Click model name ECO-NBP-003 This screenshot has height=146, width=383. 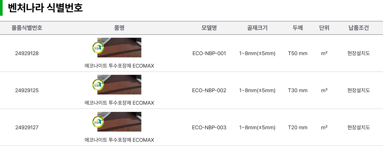coord(209,128)
